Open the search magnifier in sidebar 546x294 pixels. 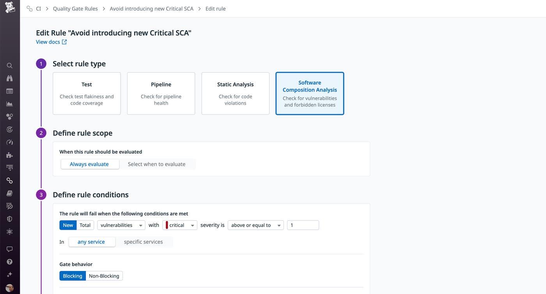[10, 66]
